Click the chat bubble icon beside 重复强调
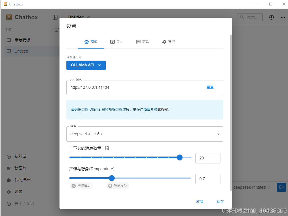The width and height of the screenshot is (288, 216). click(9, 41)
